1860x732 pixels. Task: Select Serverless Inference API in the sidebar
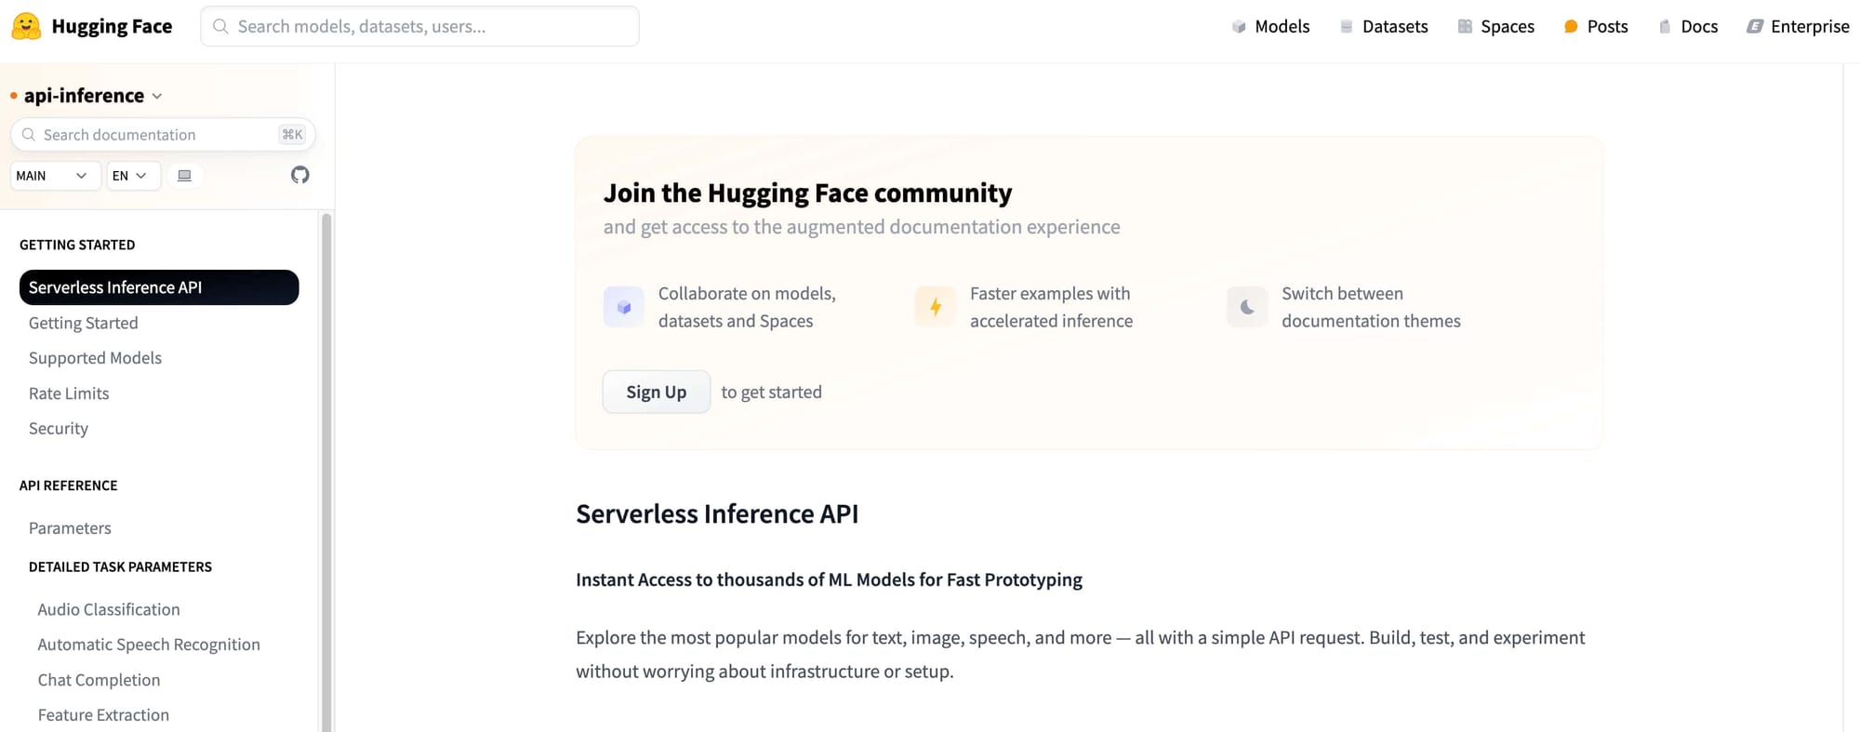click(159, 287)
